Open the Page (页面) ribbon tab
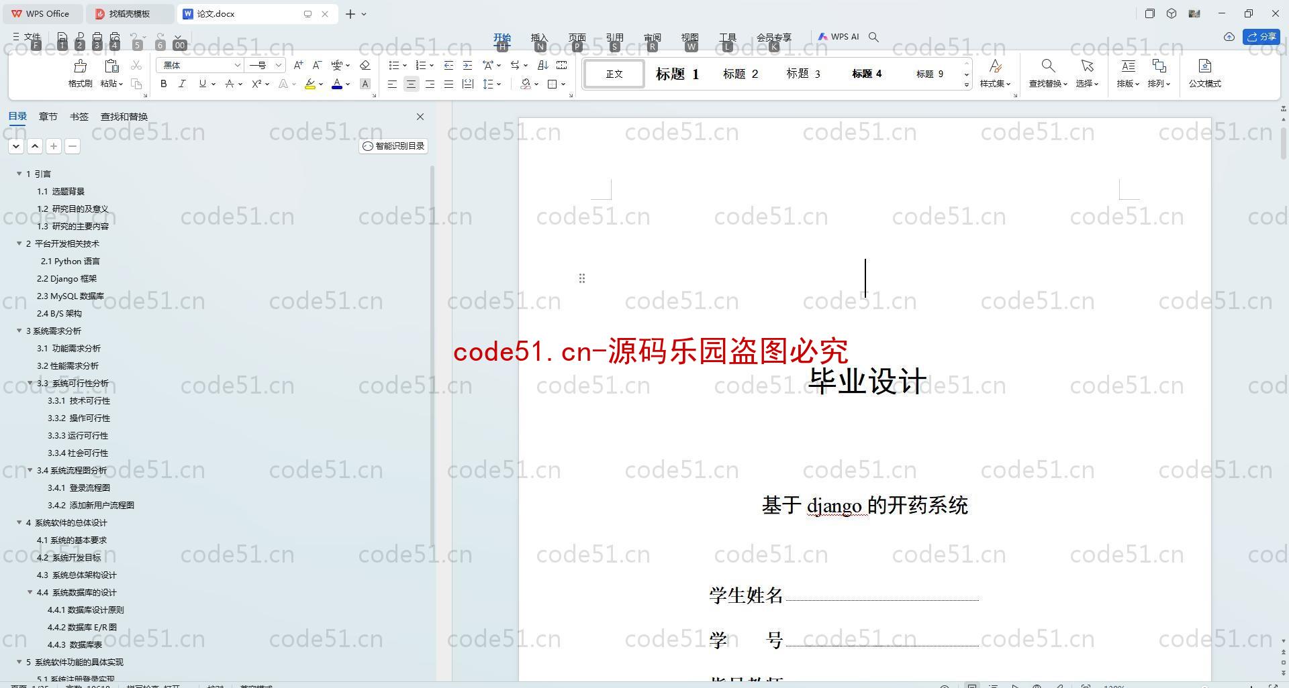Image resolution: width=1289 pixels, height=688 pixels. point(577,38)
